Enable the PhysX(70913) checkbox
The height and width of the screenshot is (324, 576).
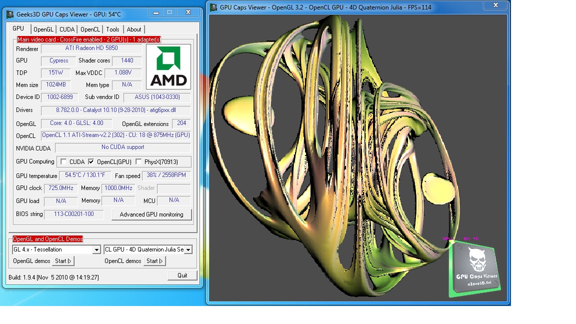tap(138, 161)
